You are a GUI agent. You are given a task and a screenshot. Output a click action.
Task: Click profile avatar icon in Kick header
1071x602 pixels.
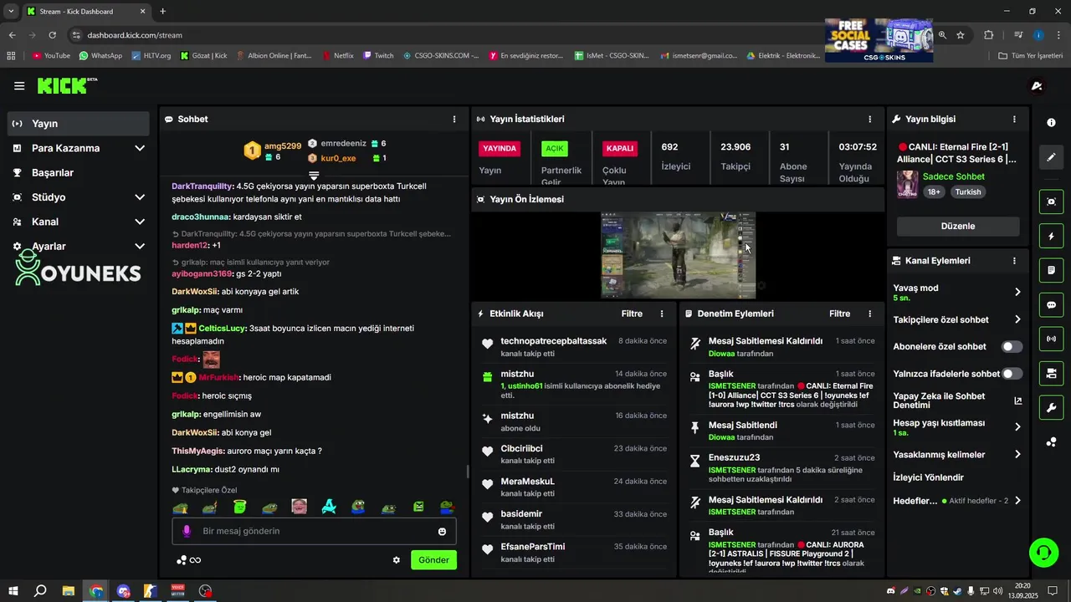click(1037, 85)
